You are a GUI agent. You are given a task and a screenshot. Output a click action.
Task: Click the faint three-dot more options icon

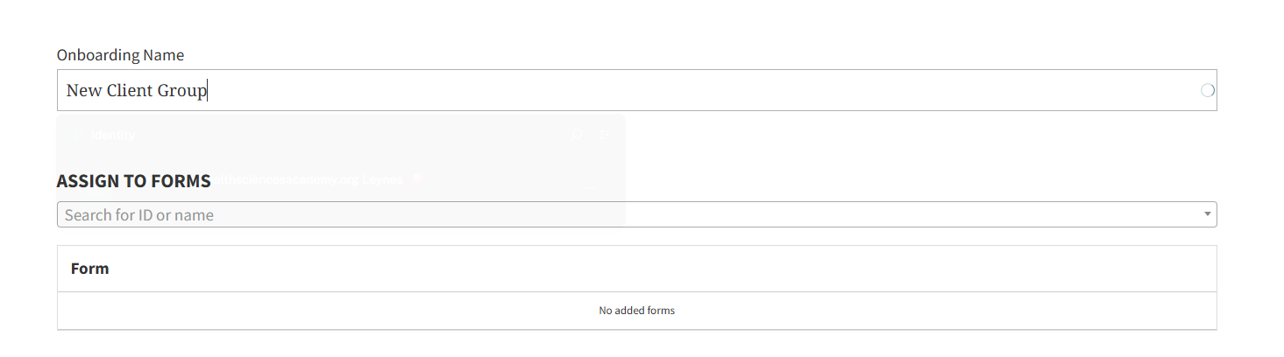point(590,185)
